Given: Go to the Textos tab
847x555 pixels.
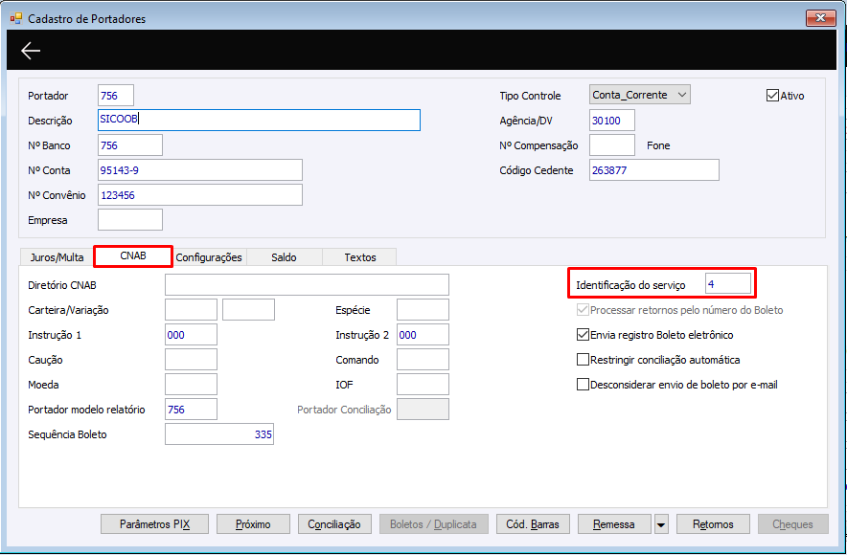Looking at the screenshot, I should (x=359, y=257).
